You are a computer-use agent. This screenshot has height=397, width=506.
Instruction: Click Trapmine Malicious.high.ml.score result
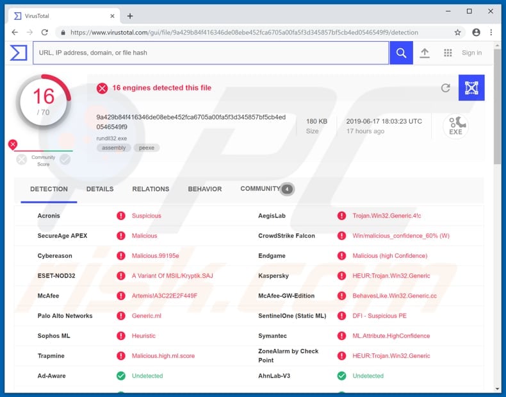tap(163, 356)
